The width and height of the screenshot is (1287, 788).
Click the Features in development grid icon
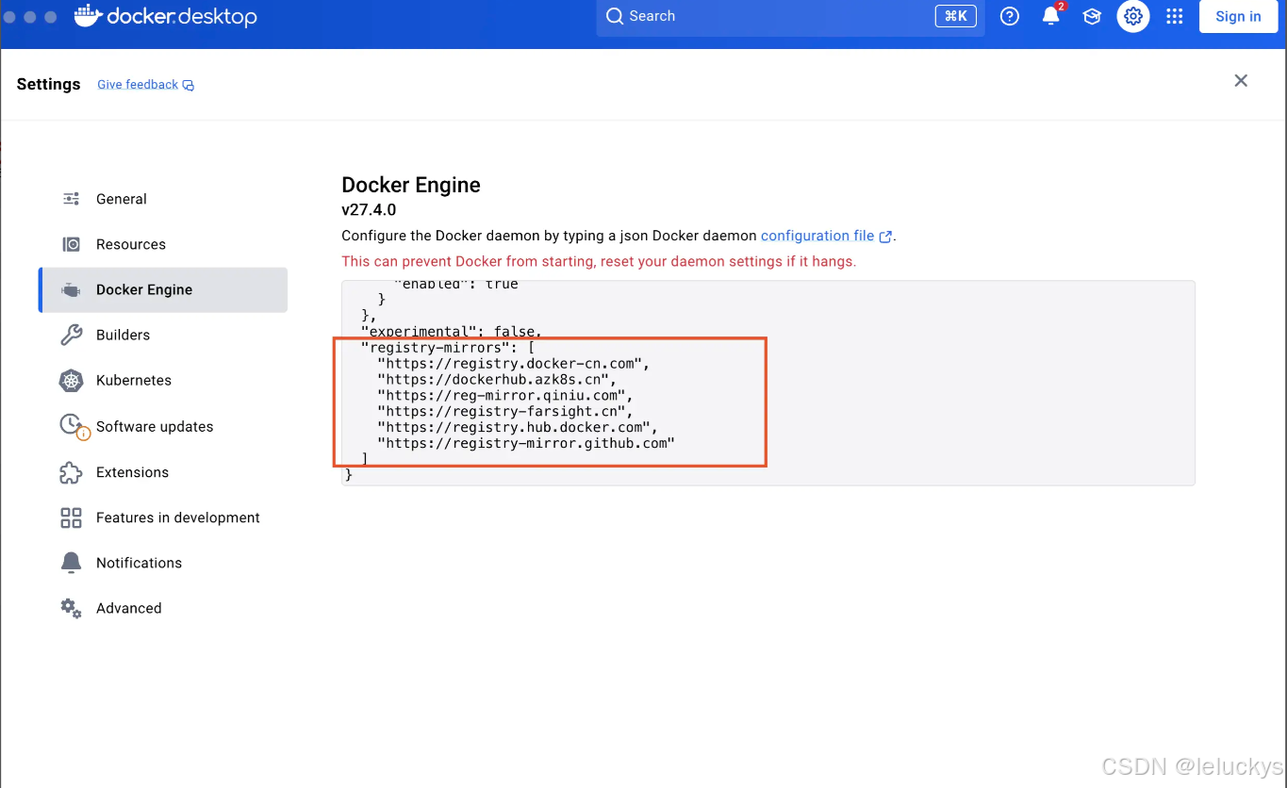tap(71, 517)
